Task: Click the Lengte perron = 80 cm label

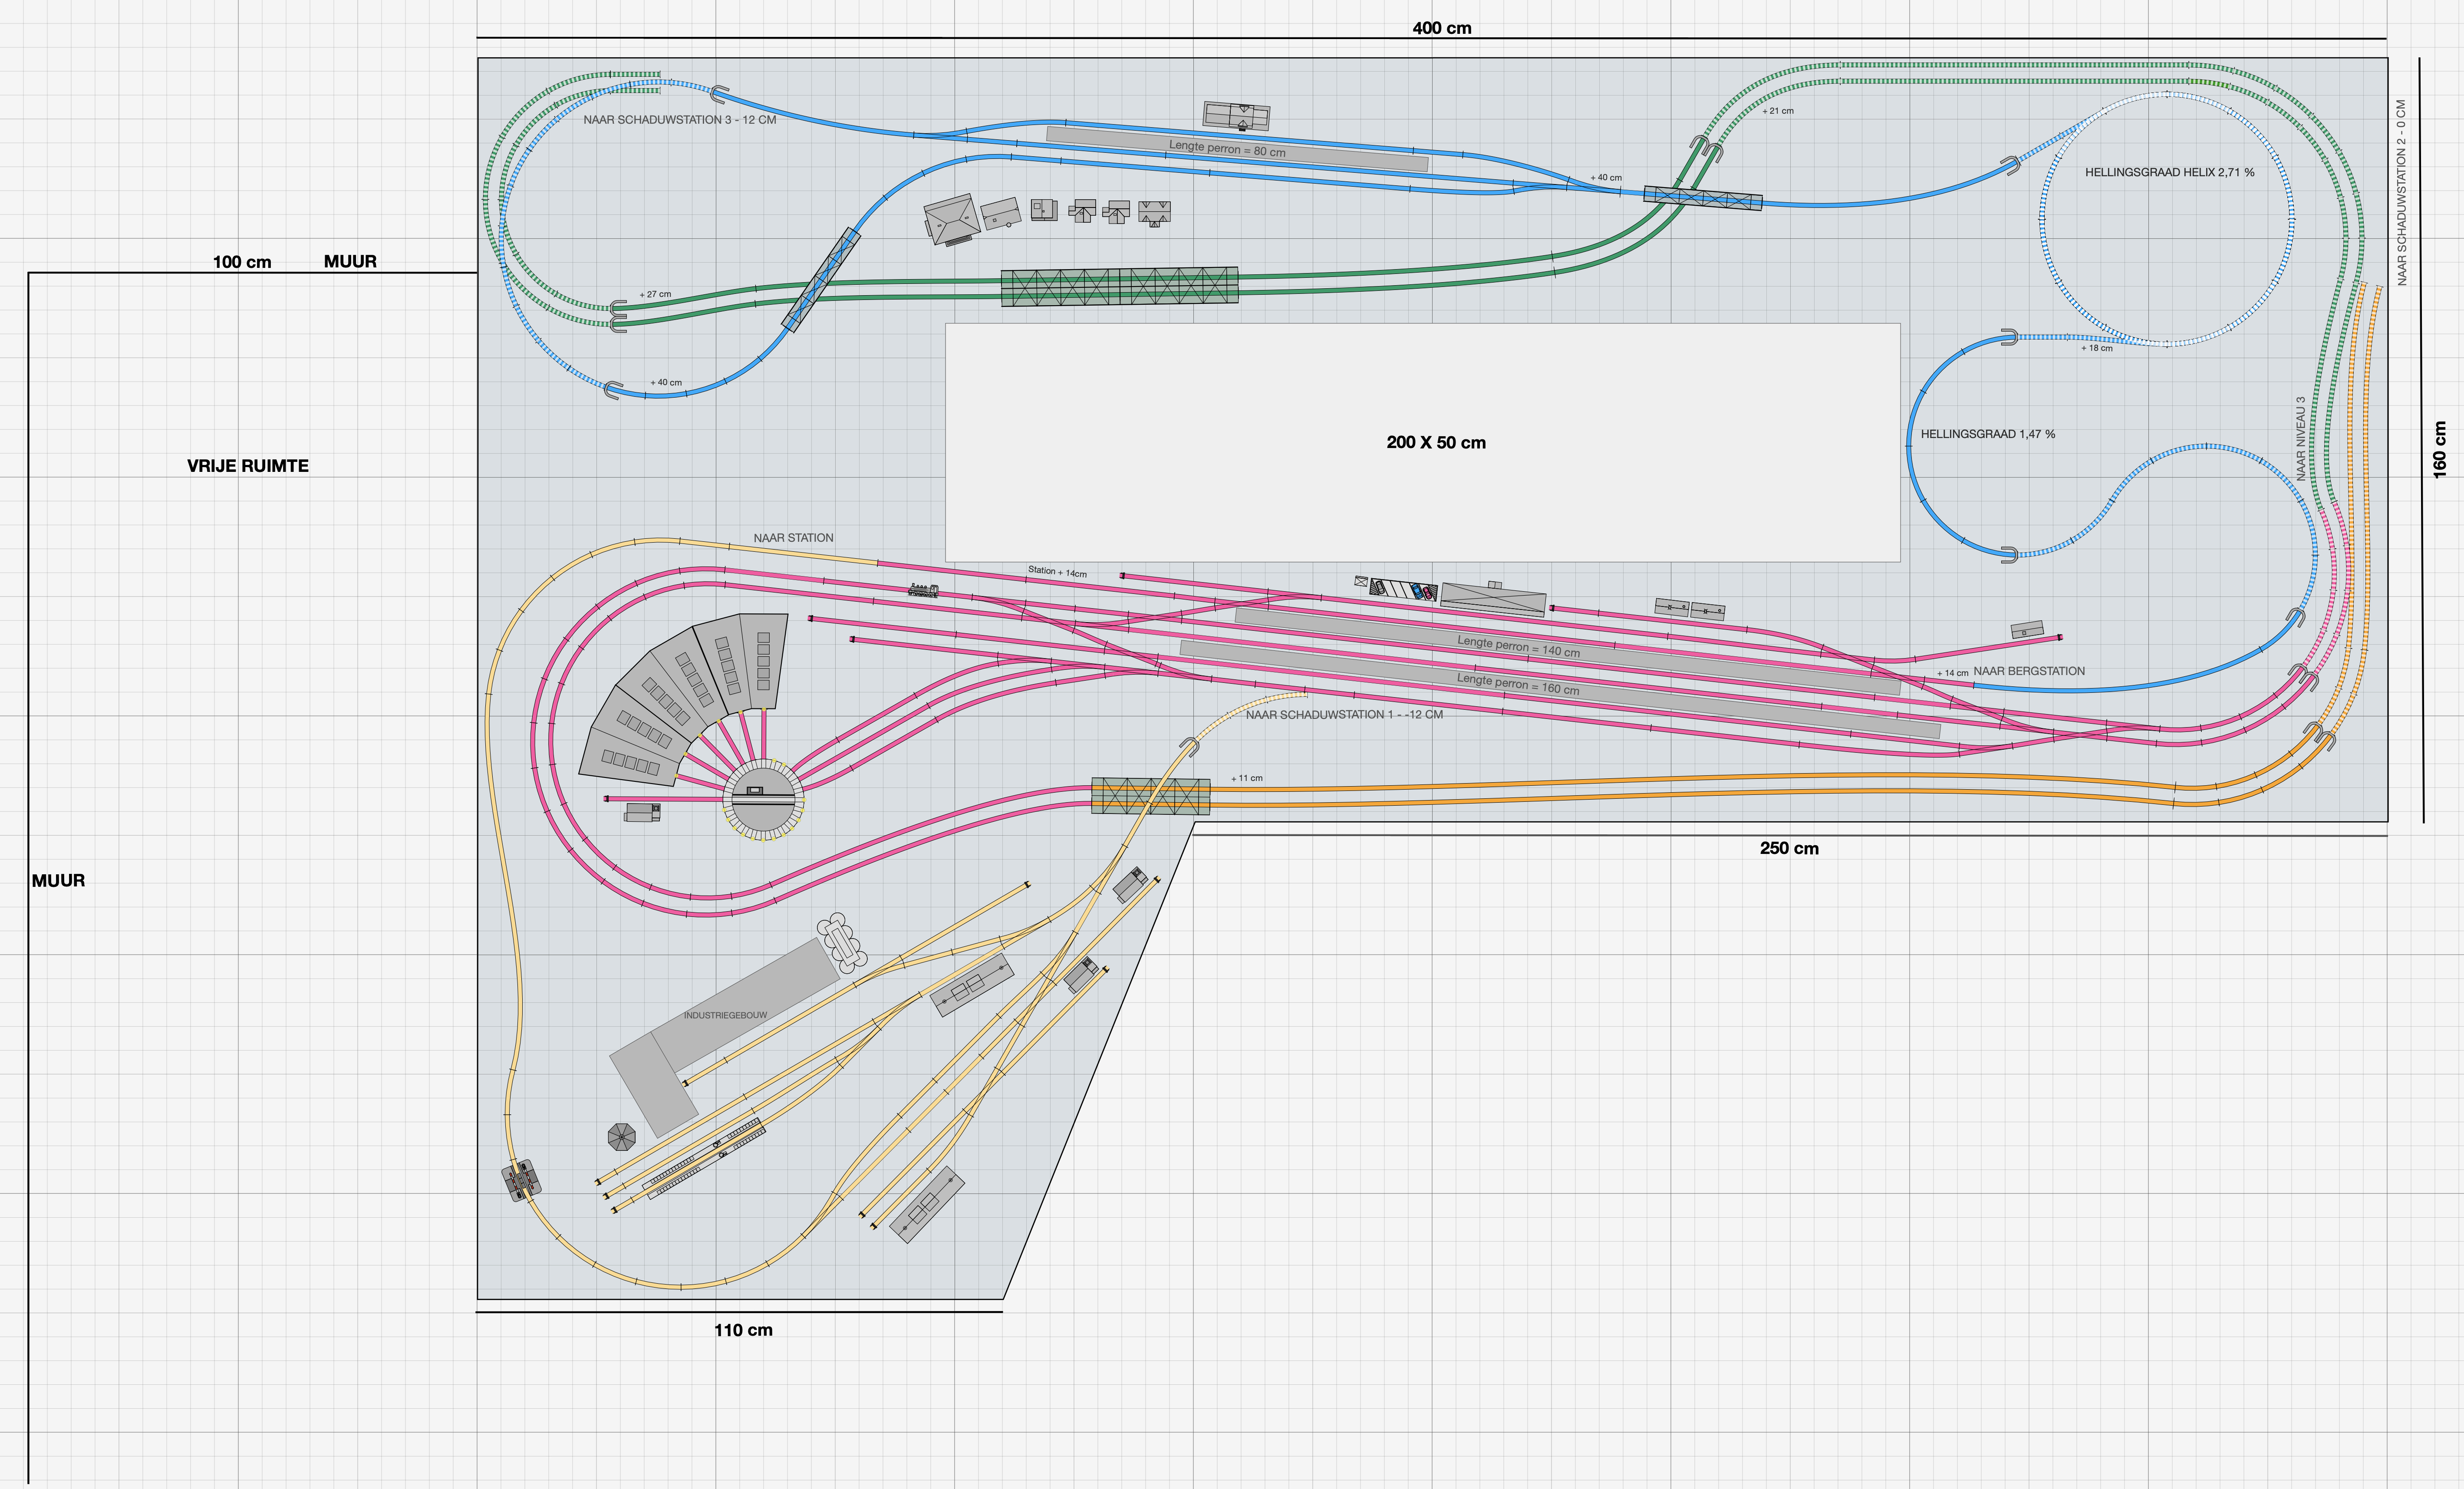Action: tap(1227, 148)
